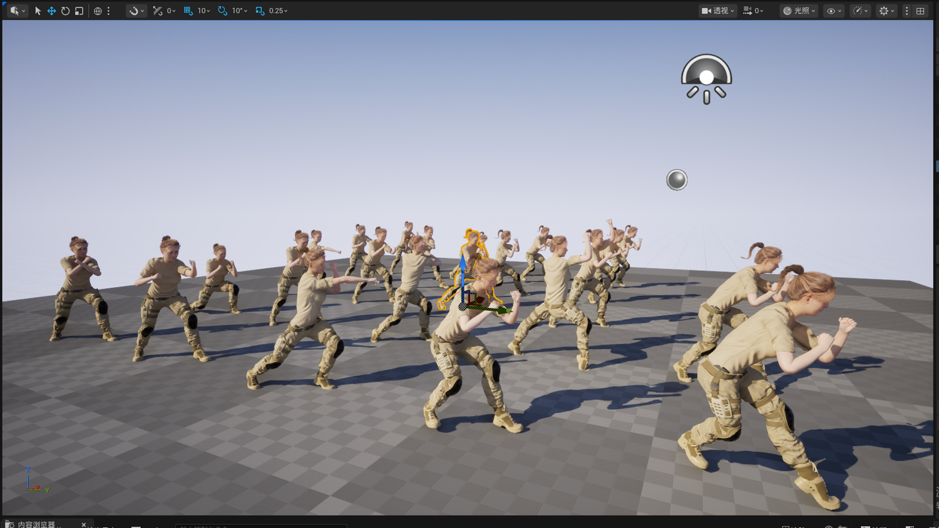Pick the scale tool
The width and height of the screenshot is (939, 528).
79,11
